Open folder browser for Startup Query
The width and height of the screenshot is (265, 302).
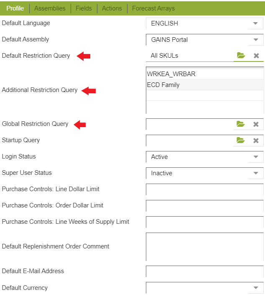point(240,141)
